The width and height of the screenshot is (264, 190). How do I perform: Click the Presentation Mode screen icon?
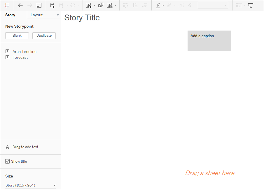[x=251, y=5]
